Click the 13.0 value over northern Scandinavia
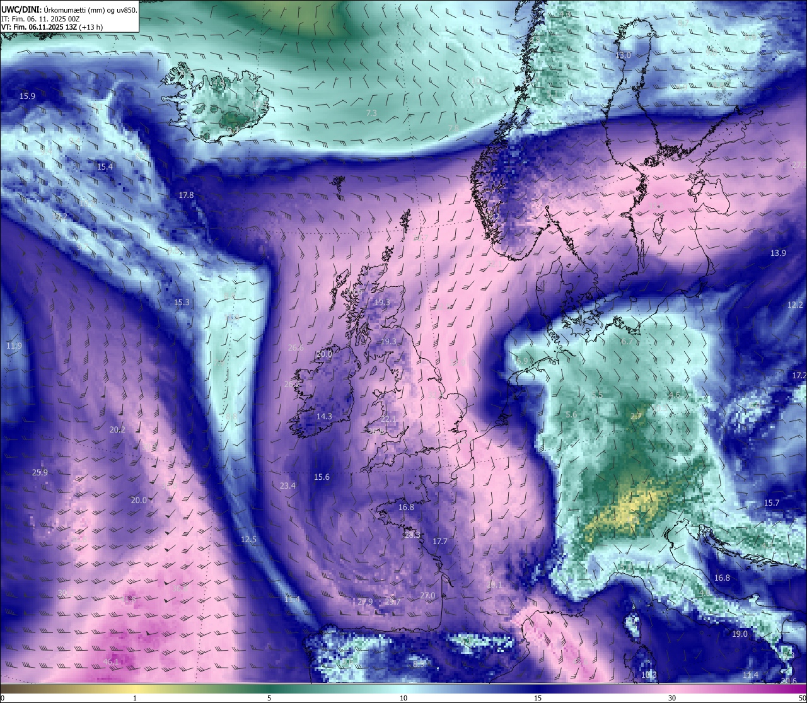 point(623,55)
